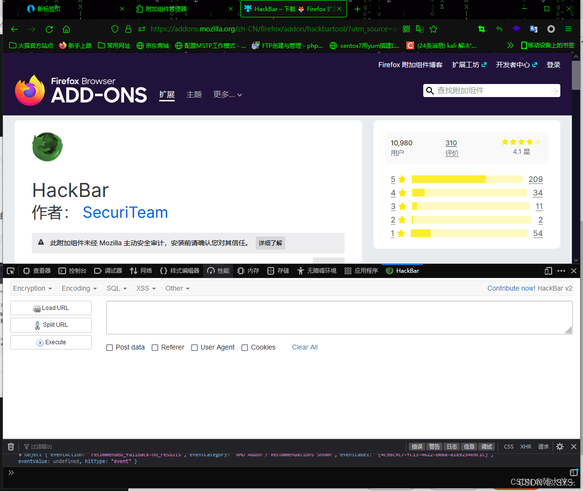Screen dimensions: 583x491
Task: Open the 样式编辑器 devtools tab
Action: (180, 271)
